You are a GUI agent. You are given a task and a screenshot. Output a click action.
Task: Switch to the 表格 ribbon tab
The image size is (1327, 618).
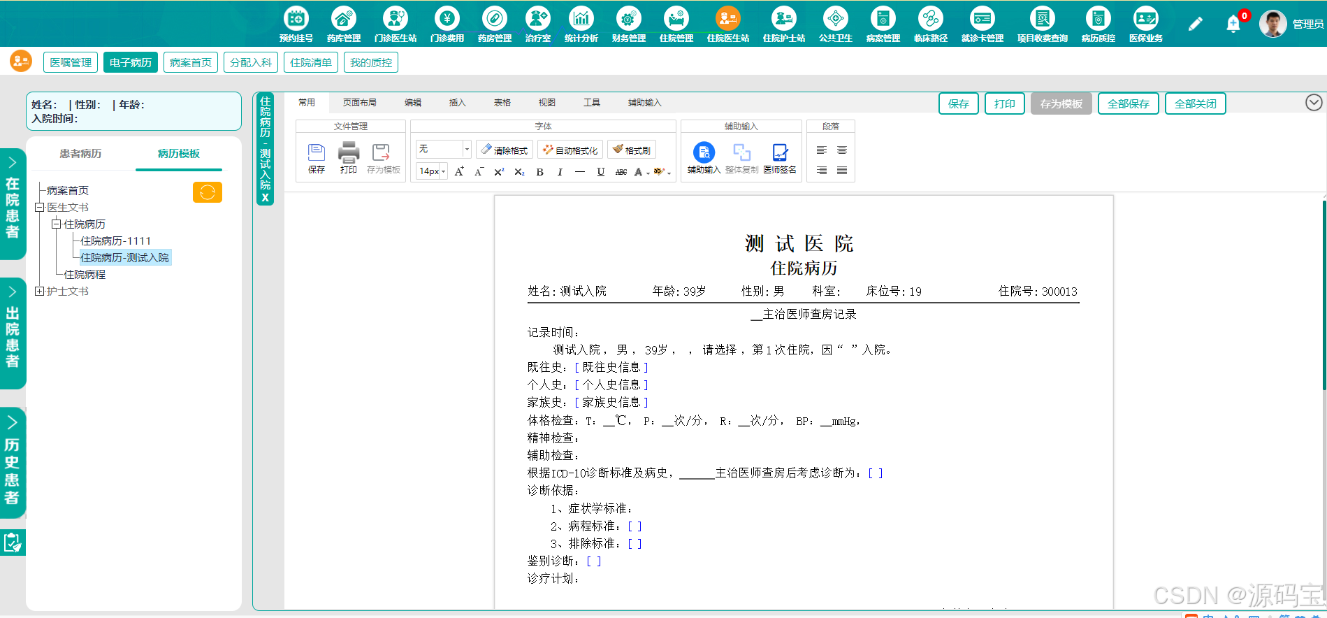pos(502,103)
